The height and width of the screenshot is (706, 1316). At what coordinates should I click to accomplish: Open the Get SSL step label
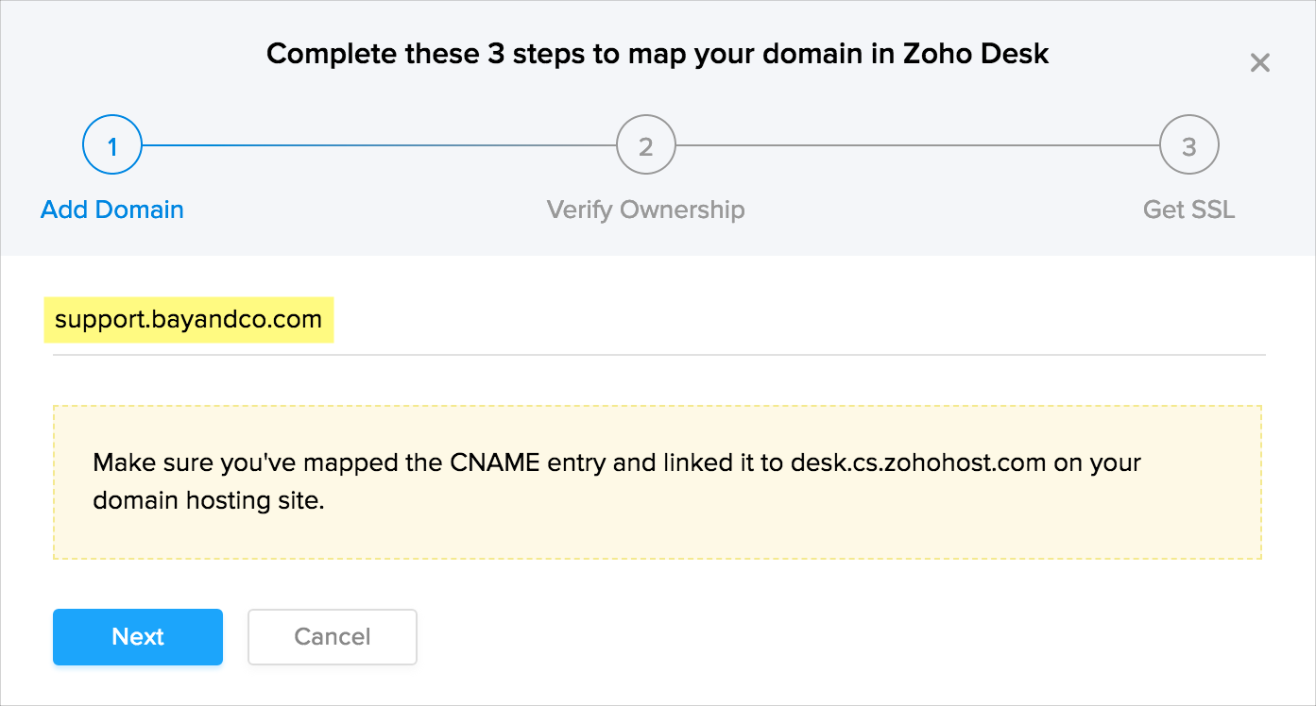pyautogui.click(x=1188, y=210)
